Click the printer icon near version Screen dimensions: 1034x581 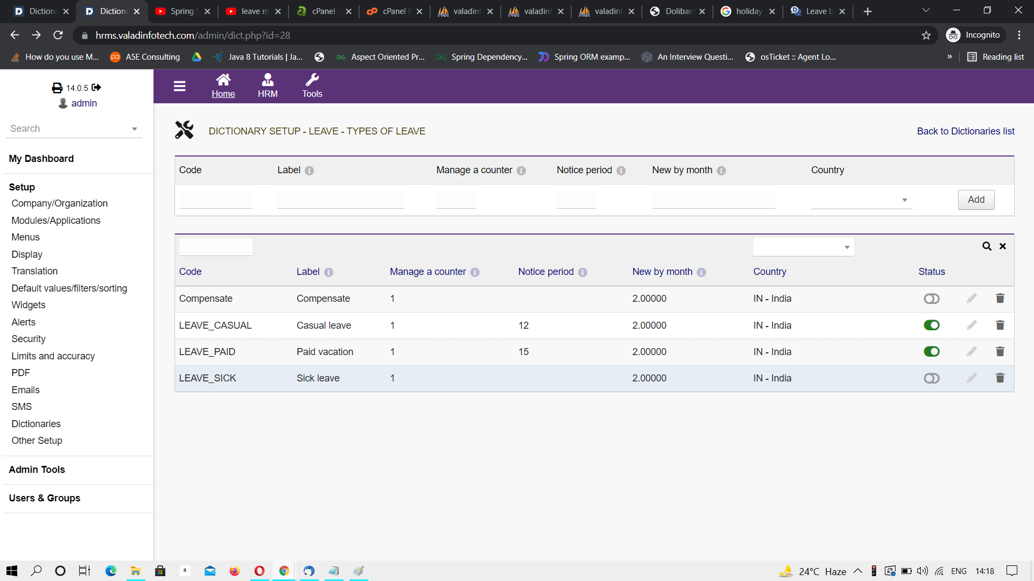pos(57,88)
